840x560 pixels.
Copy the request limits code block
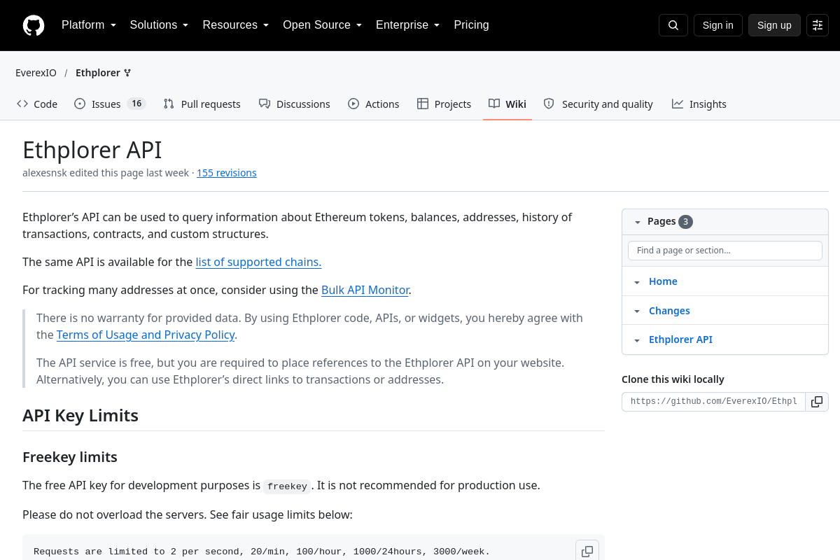point(587,552)
